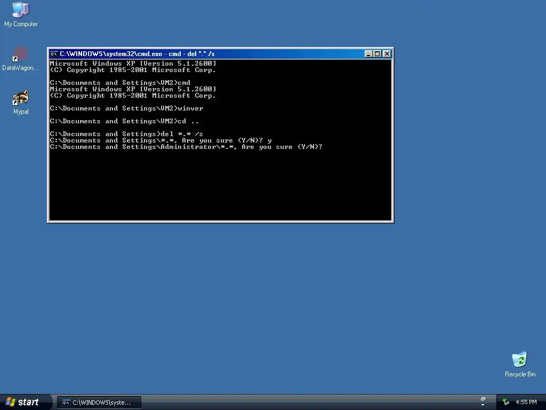Maximize the cmd.exe window
The width and height of the screenshot is (546, 410).
378,54
